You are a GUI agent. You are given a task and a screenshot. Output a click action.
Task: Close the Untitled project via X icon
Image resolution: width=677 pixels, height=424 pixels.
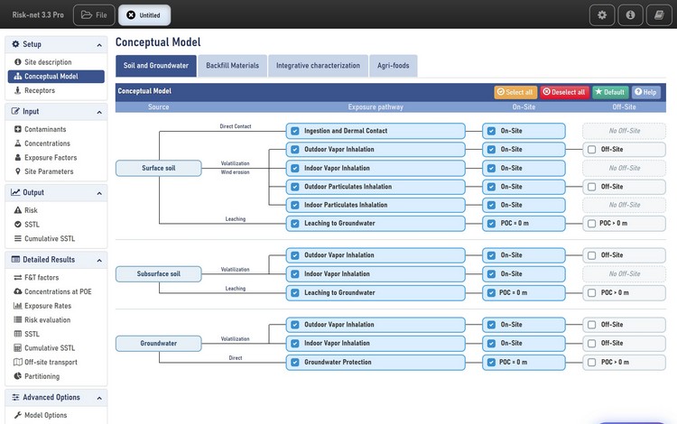(x=131, y=15)
